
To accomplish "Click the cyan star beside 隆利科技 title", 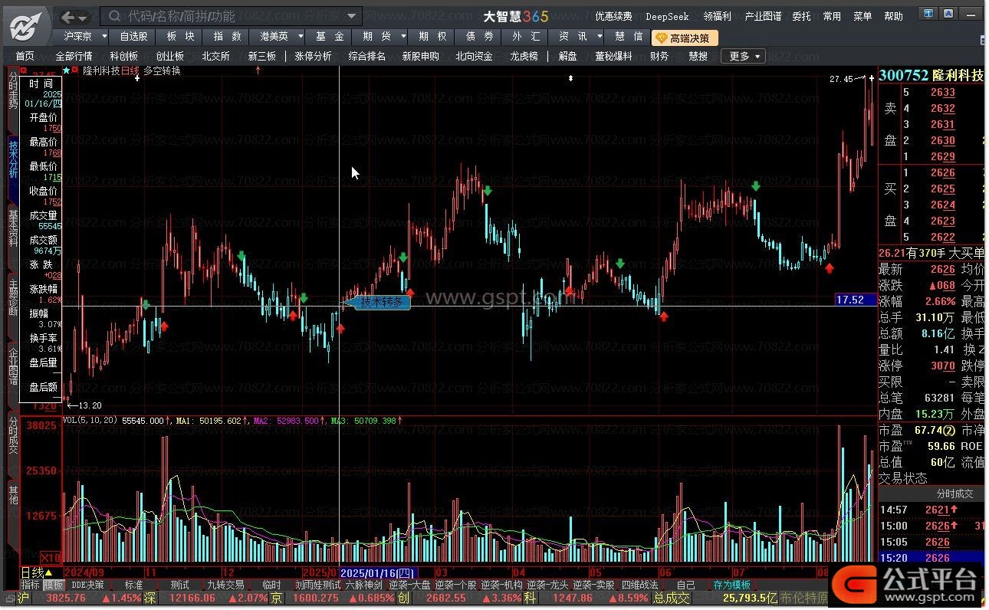I will pyautogui.click(x=66, y=70).
